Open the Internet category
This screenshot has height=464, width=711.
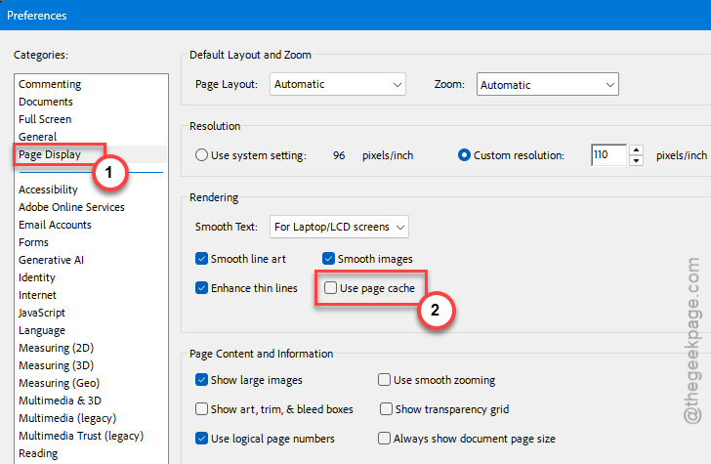point(37,295)
